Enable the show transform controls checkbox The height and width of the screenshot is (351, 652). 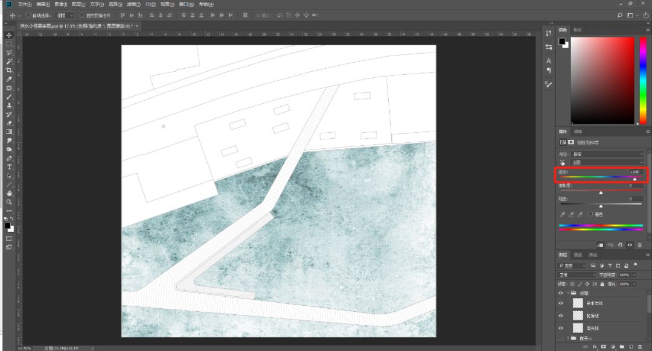(82, 15)
